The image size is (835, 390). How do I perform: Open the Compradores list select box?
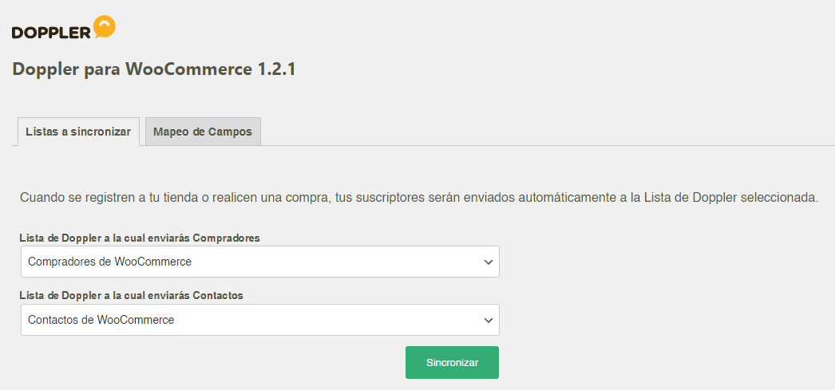click(x=260, y=262)
